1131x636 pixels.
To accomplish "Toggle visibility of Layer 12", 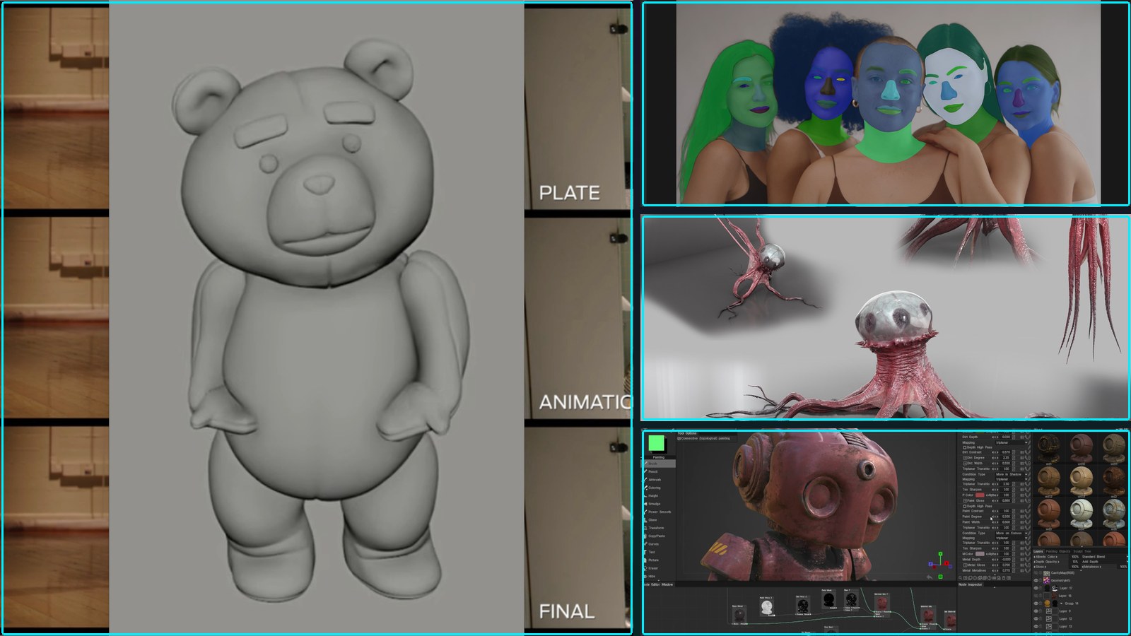I will coord(1036,618).
